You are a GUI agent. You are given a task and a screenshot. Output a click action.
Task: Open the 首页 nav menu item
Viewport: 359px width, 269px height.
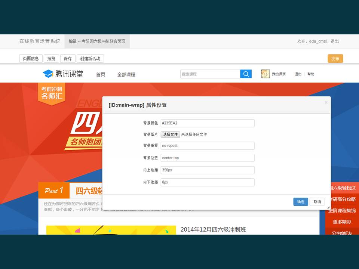click(x=101, y=74)
